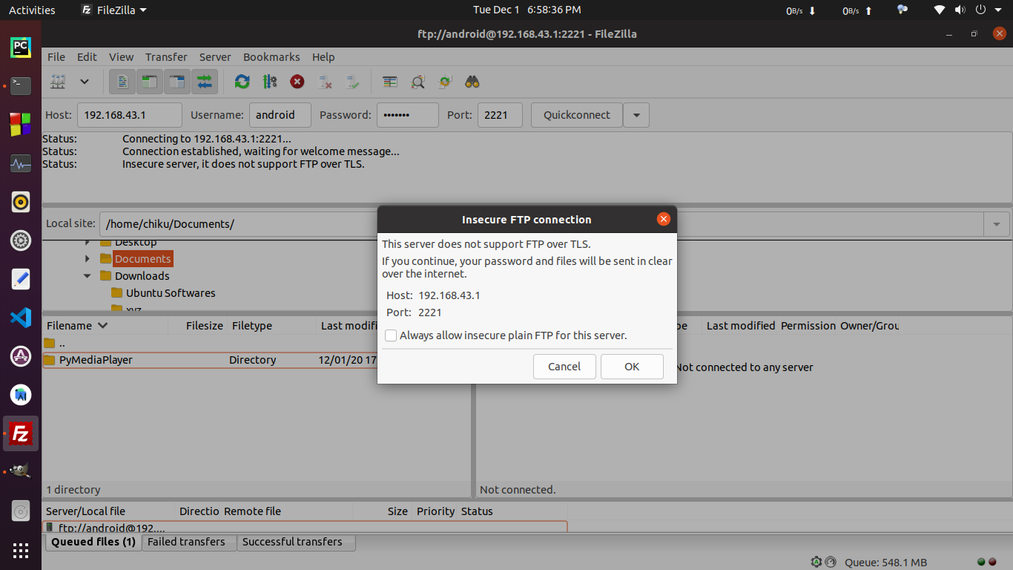The width and height of the screenshot is (1013, 570).
Task: Click the Quickconnect button
Action: pos(577,115)
